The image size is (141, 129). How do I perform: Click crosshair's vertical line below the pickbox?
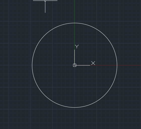[x=45, y=7]
